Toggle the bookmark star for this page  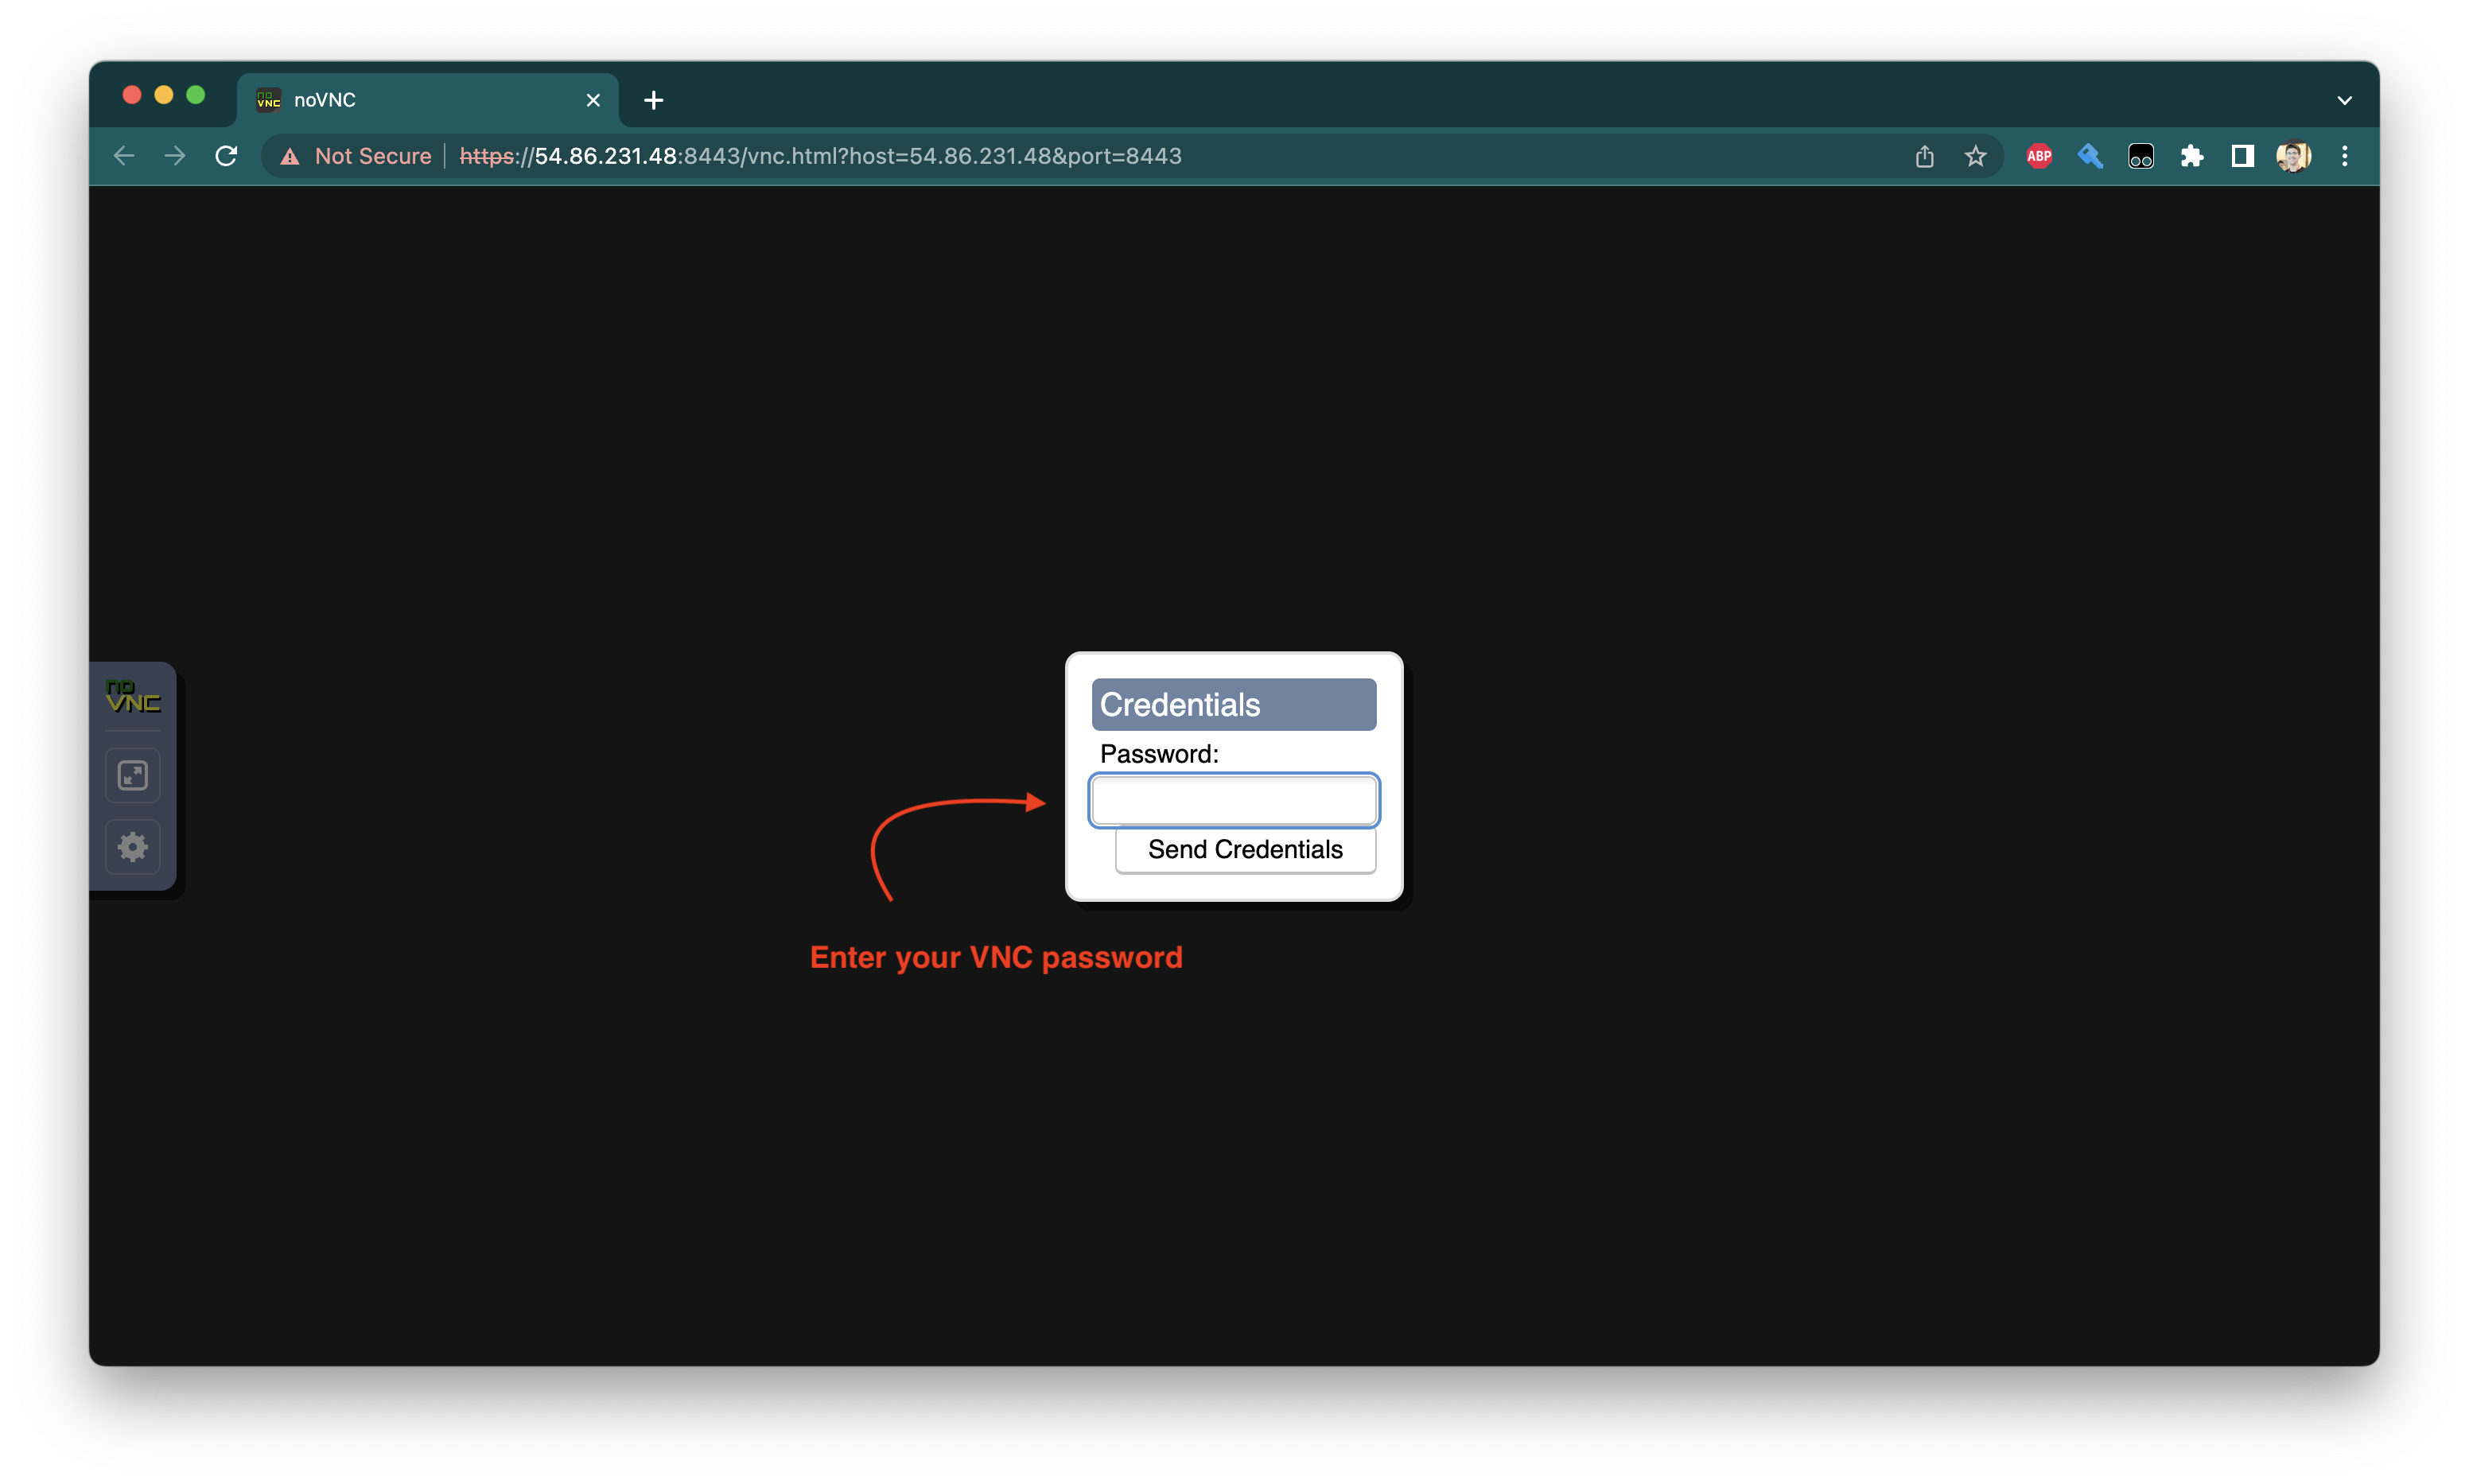coord(1975,156)
